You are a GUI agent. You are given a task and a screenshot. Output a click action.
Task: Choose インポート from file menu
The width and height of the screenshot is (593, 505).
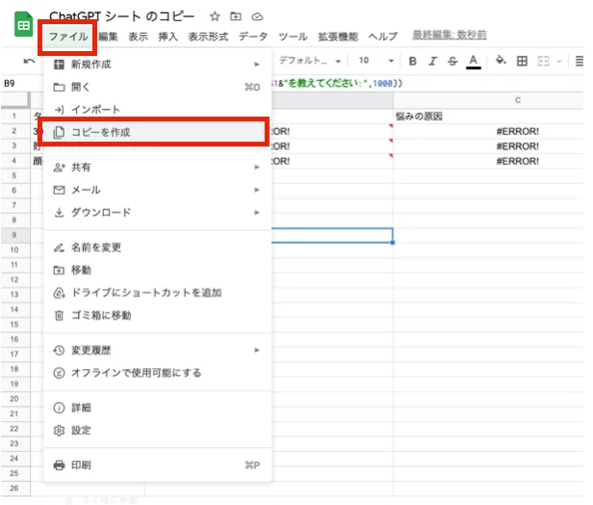click(157, 110)
